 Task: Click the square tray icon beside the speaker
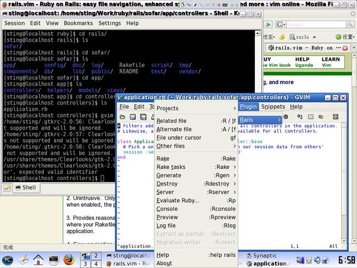click(x=309, y=260)
